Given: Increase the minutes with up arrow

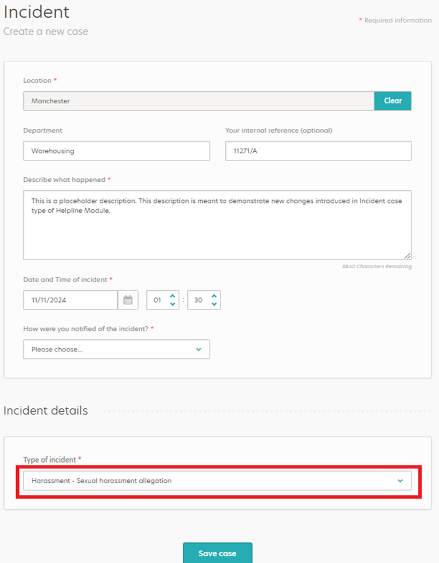Looking at the screenshot, I should pyautogui.click(x=214, y=296).
